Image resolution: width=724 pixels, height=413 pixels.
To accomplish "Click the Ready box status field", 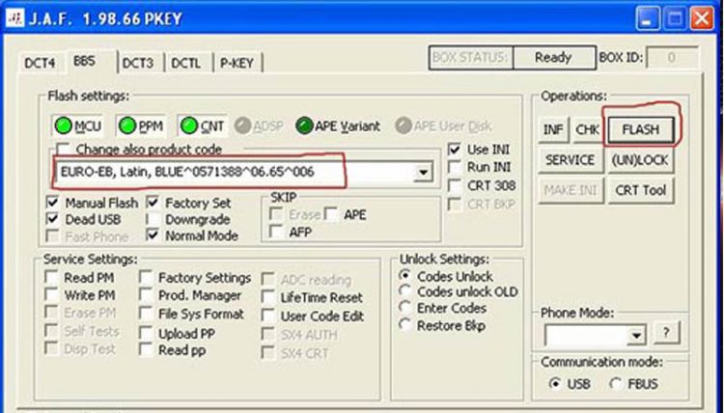I will tap(553, 58).
